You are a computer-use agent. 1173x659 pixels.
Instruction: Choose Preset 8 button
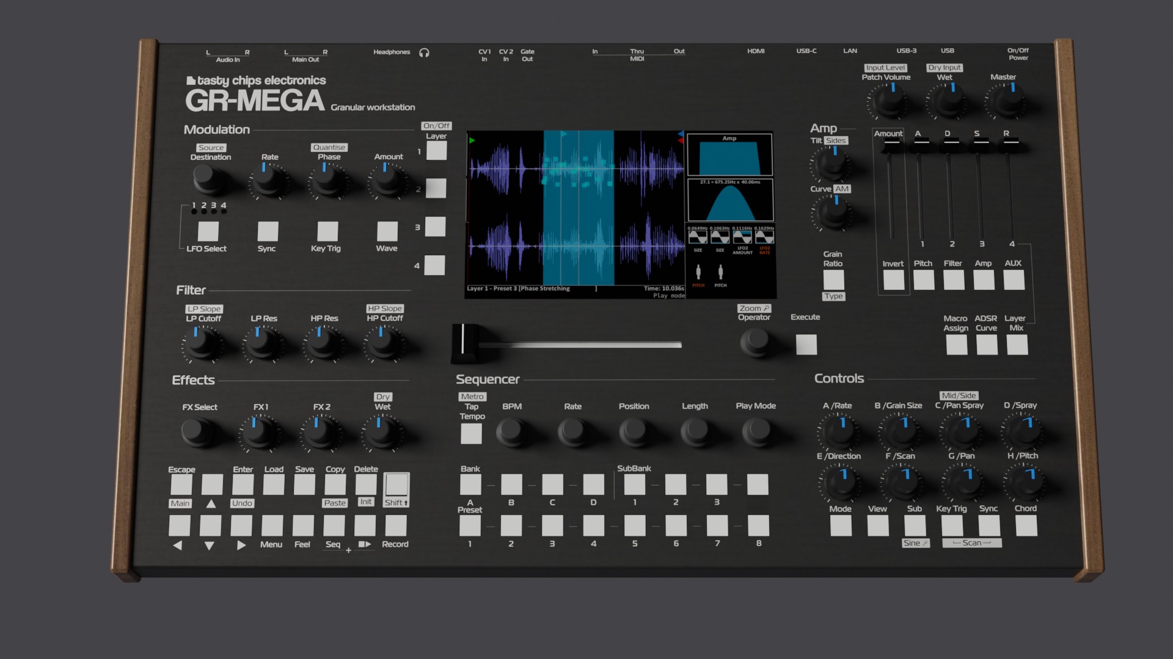point(758,525)
